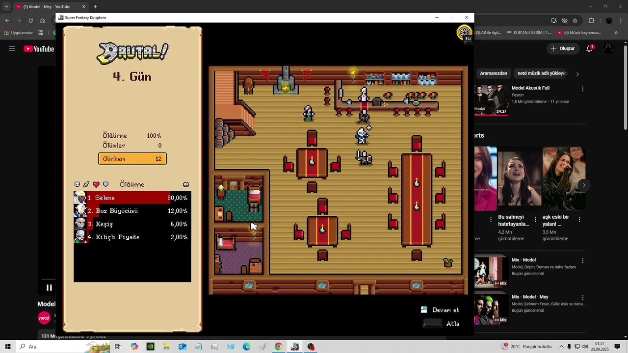Show more filter chips with the arrow
The height and width of the screenshot is (353, 628).
click(x=577, y=74)
